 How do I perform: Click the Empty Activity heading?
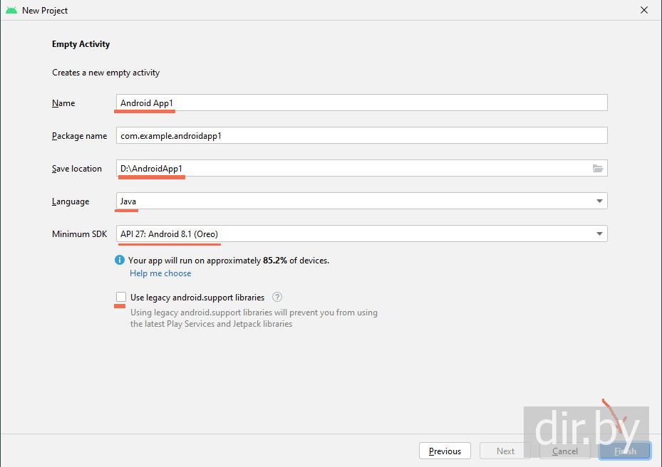81,44
